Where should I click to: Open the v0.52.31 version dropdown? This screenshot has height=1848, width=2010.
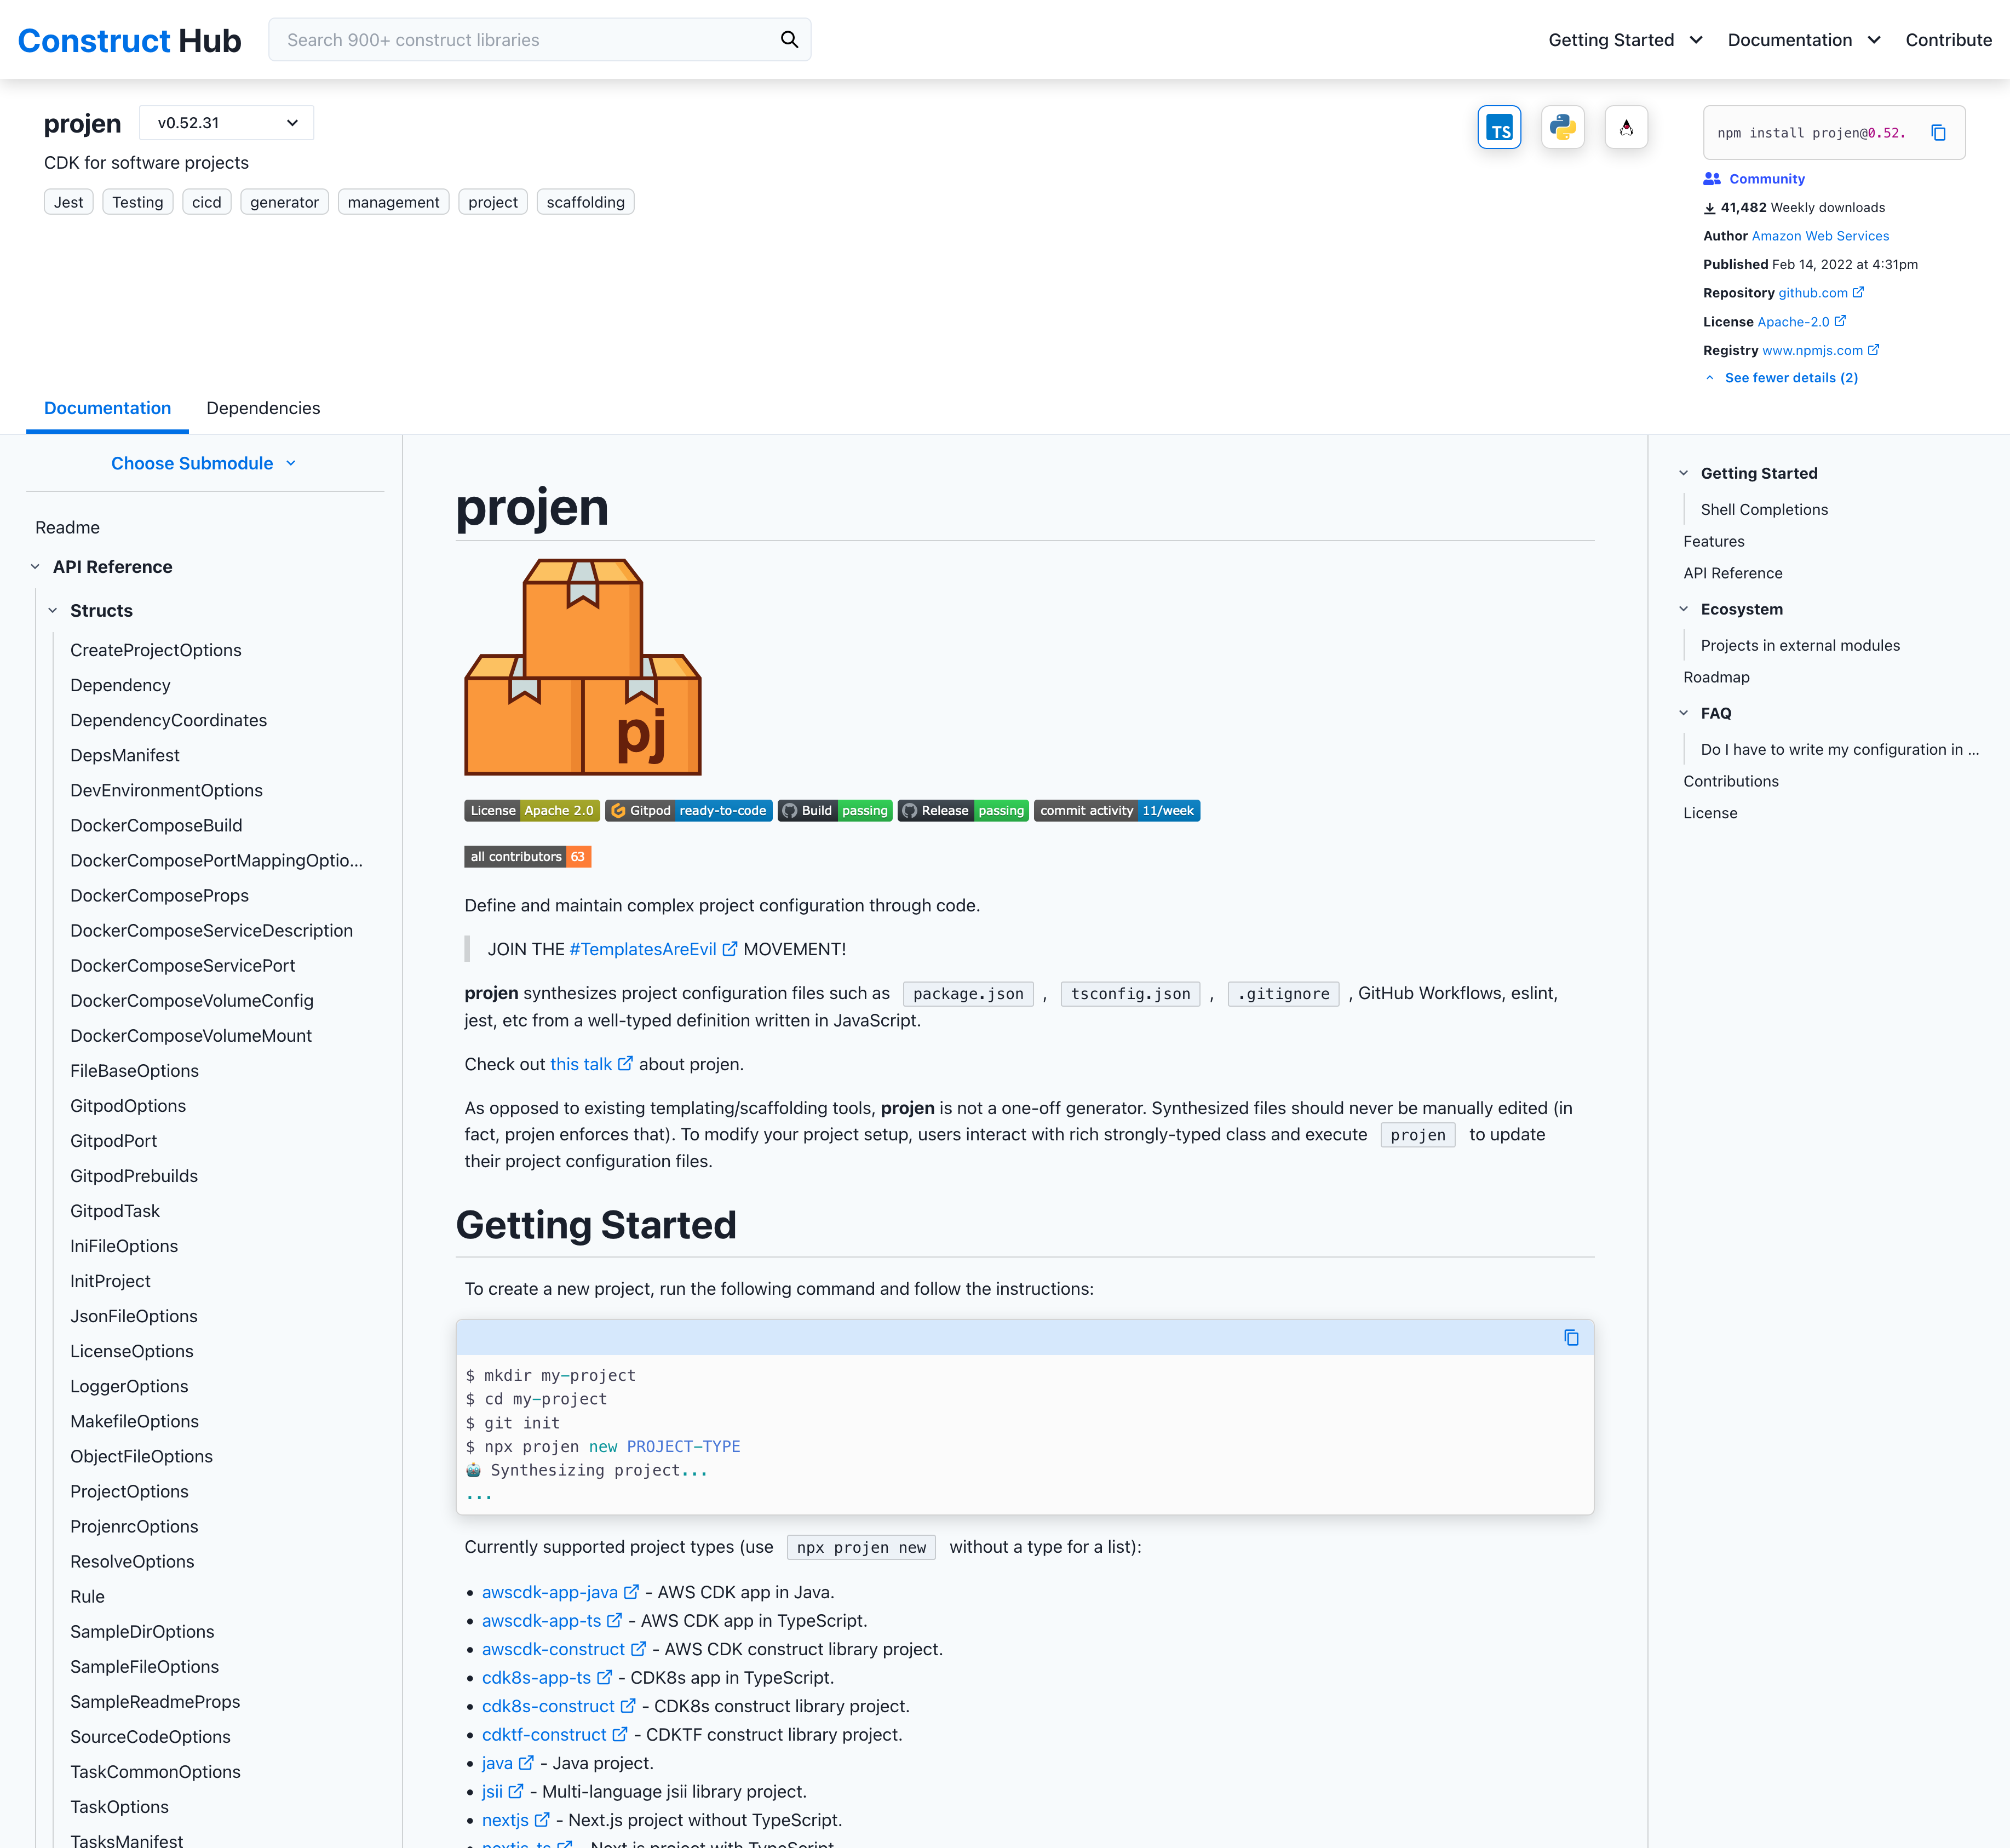(x=226, y=122)
